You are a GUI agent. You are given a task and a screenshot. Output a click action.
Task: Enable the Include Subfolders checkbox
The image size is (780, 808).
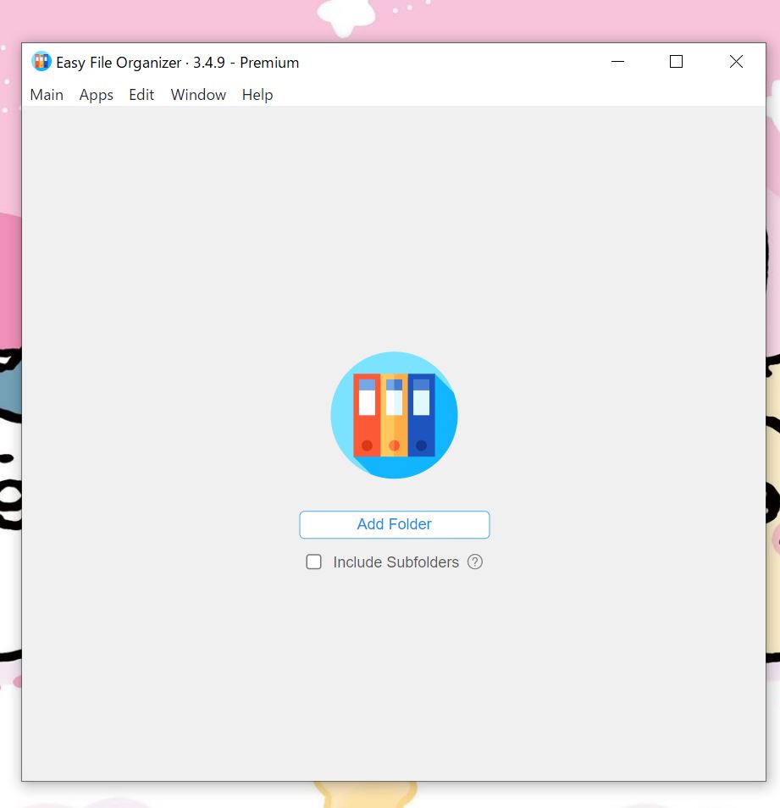(x=313, y=562)
